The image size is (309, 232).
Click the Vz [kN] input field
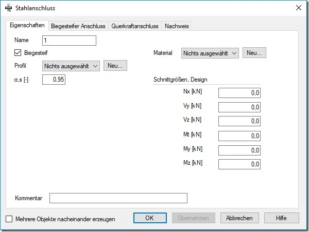click(239, 121)
